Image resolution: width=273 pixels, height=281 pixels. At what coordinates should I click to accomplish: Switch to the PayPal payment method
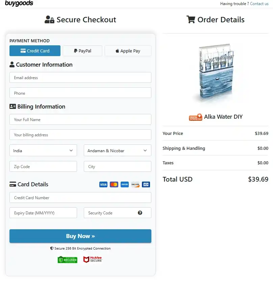point(82,50)
